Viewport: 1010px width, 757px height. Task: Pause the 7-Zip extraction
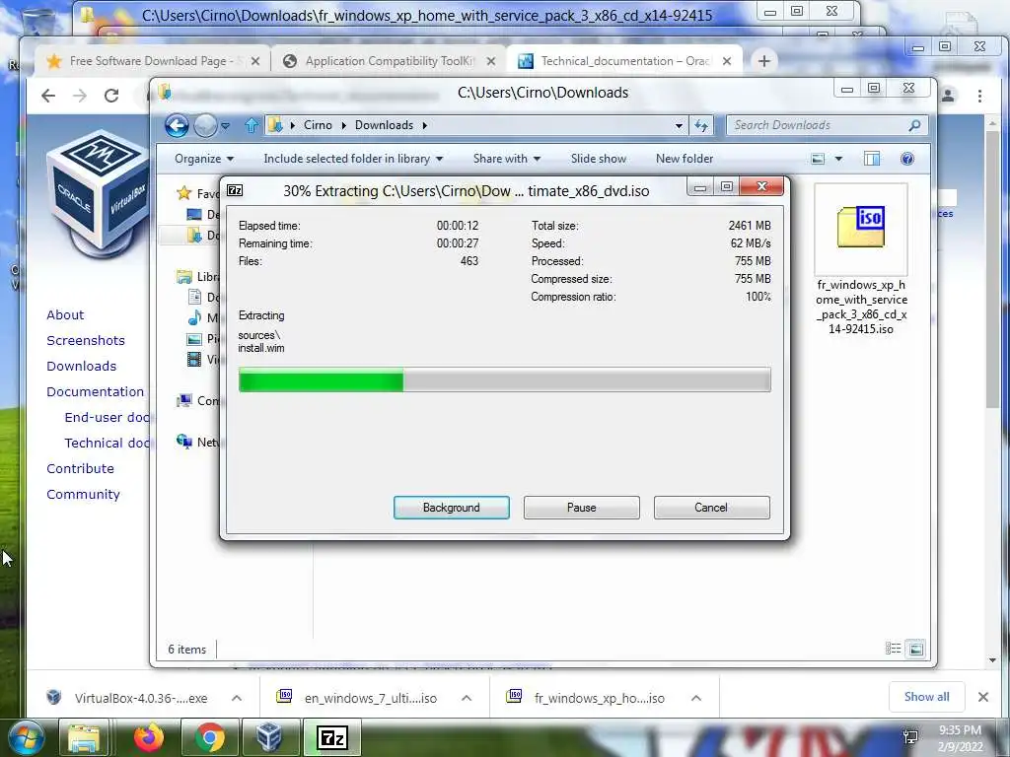point(581,508)
